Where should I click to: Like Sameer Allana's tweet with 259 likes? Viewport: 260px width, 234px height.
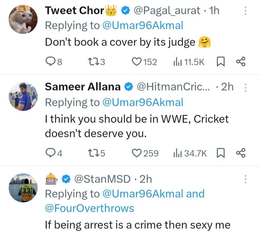click(136, 153)
